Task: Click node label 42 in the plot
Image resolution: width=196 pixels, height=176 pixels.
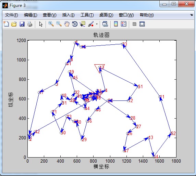Action: pos(37,132)
